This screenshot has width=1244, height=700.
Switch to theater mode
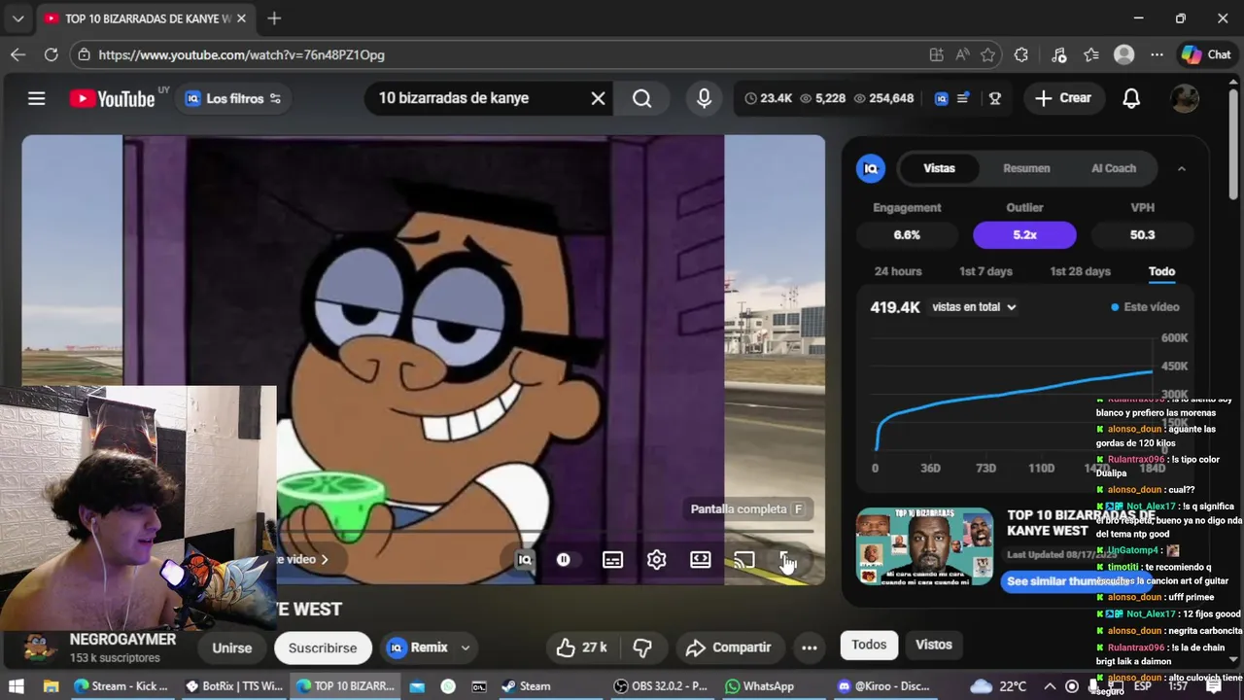point(701,560)
